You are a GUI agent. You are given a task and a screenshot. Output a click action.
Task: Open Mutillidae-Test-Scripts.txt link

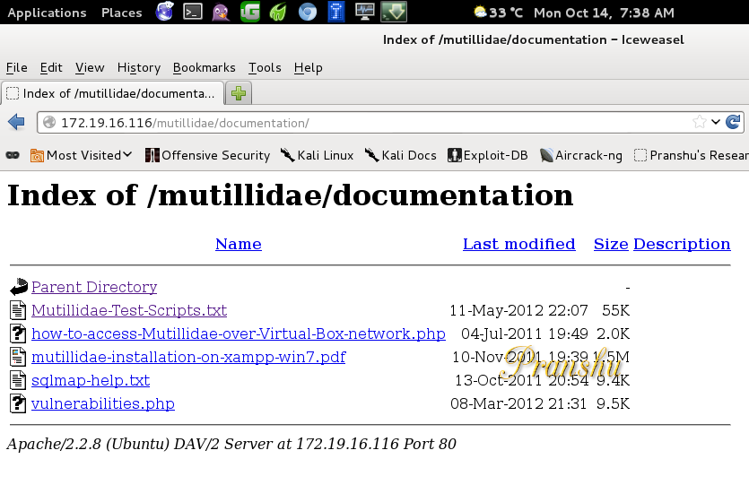[x=129, y=310]
